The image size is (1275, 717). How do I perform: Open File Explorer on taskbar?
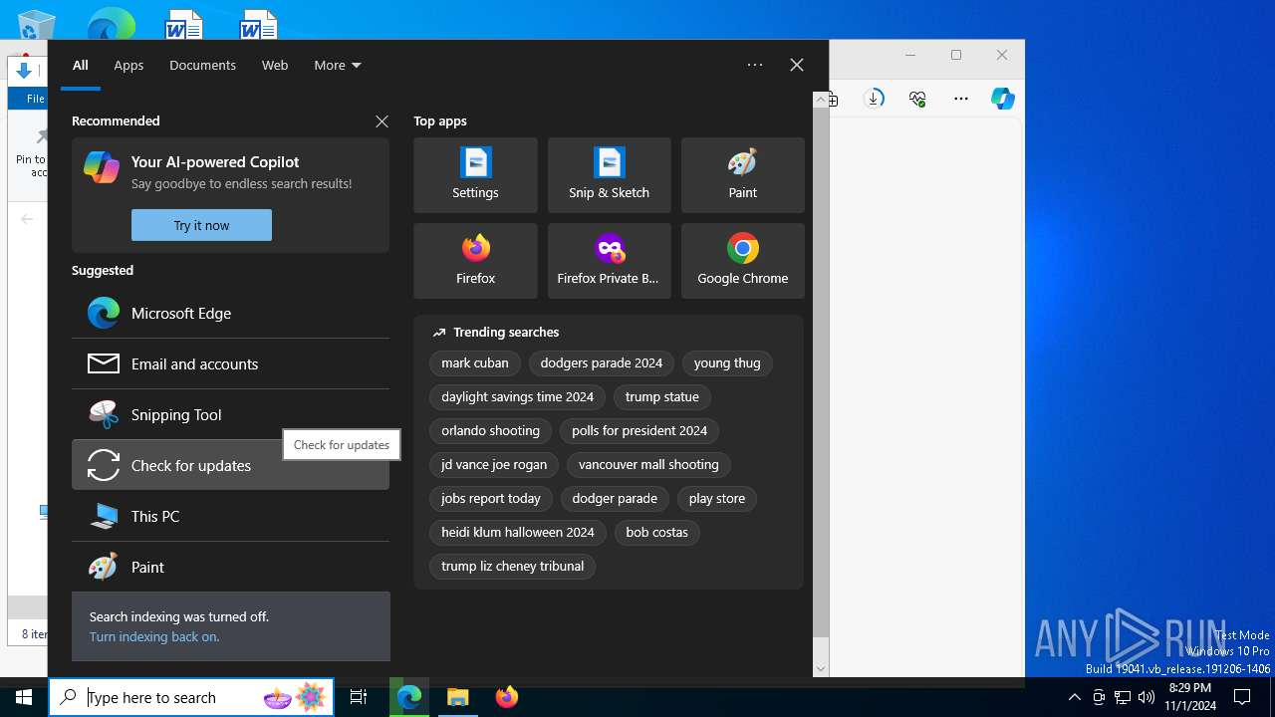[458, 697]
